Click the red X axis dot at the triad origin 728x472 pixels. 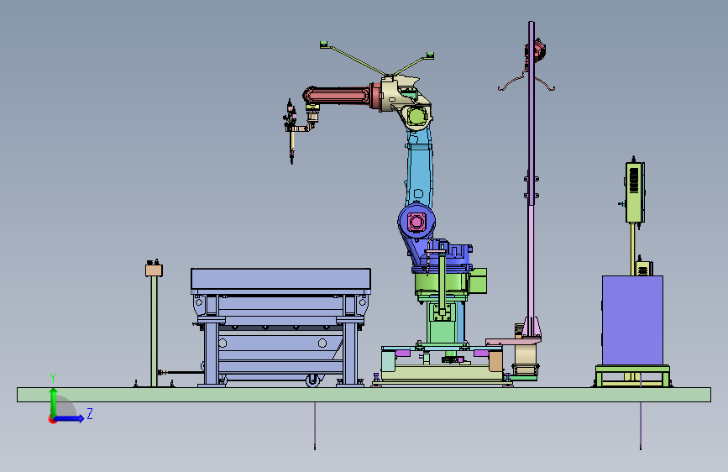52,419
